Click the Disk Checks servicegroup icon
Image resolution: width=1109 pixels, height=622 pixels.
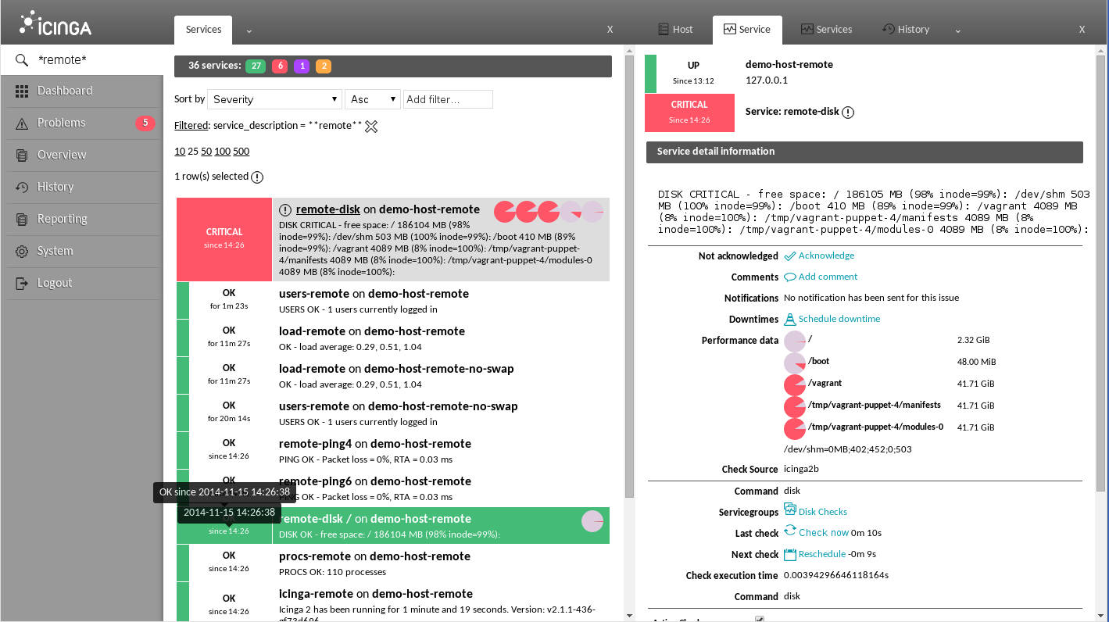click(790, 510)
